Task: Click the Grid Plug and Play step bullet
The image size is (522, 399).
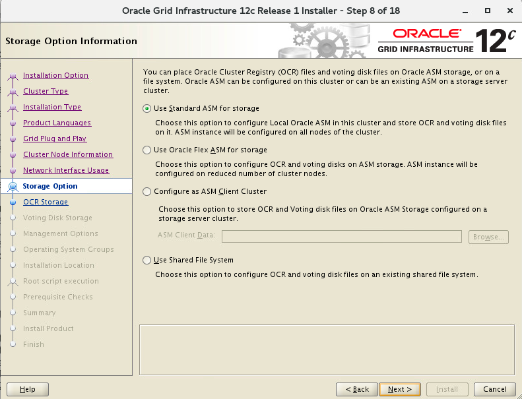Action: pos(13,138)
